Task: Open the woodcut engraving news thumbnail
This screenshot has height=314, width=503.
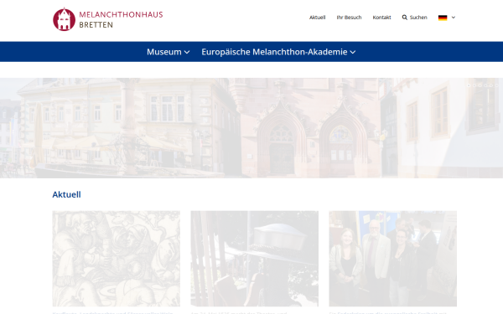Action: pos(117,259)
